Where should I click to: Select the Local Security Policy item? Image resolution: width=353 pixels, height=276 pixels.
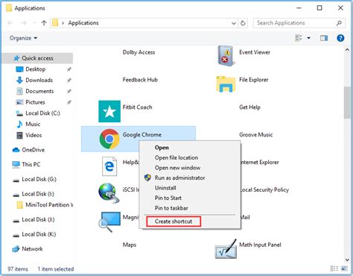click(x=265, y=190)
